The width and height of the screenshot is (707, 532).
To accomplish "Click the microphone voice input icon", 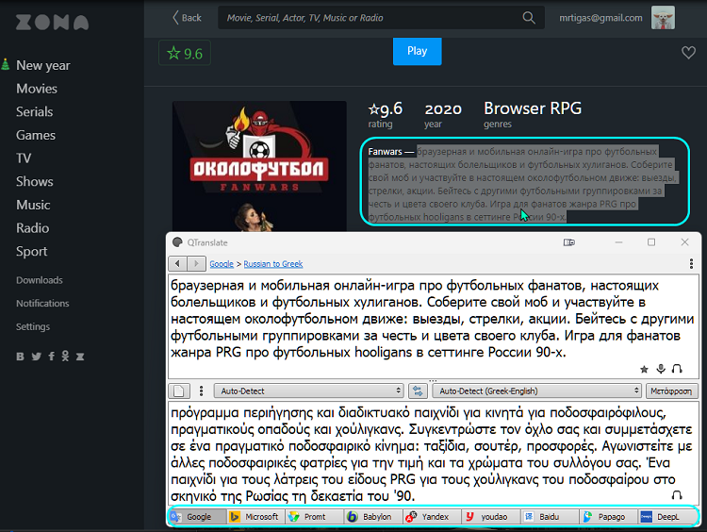I will 661,369.
